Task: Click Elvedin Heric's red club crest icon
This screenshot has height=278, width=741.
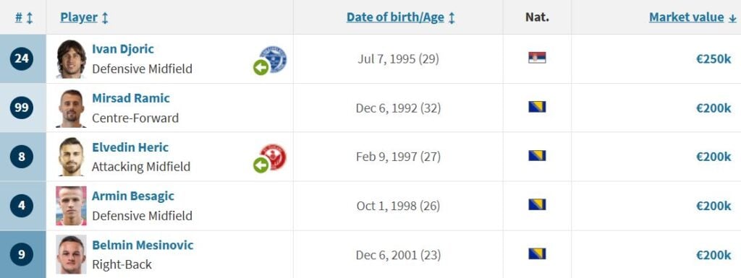Action: pos(274,157)
